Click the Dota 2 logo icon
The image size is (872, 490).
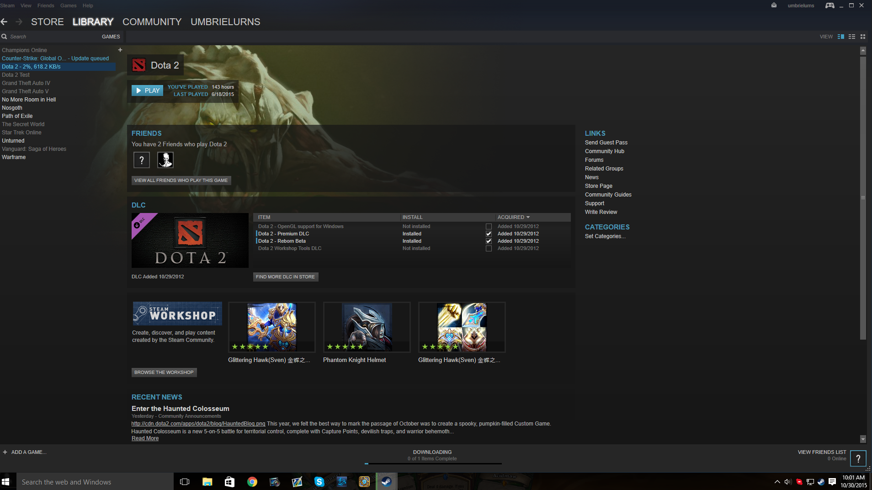139,65
